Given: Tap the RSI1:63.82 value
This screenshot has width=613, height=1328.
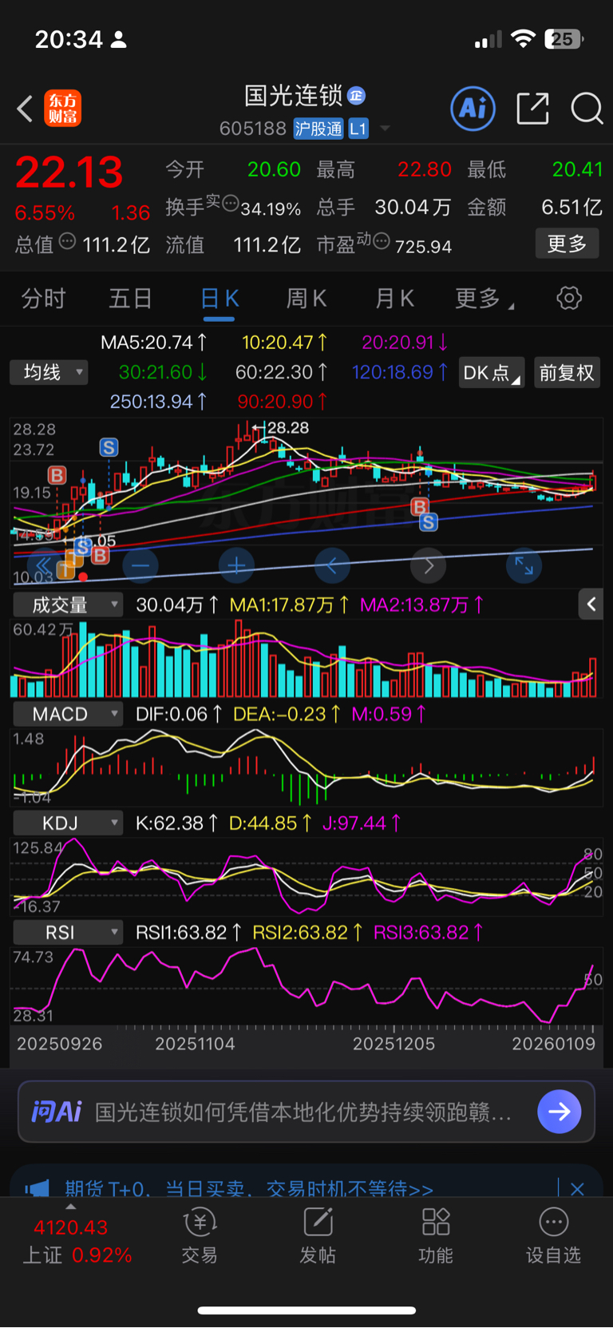Looking at the screenshot, I should (x=188, y=933).
